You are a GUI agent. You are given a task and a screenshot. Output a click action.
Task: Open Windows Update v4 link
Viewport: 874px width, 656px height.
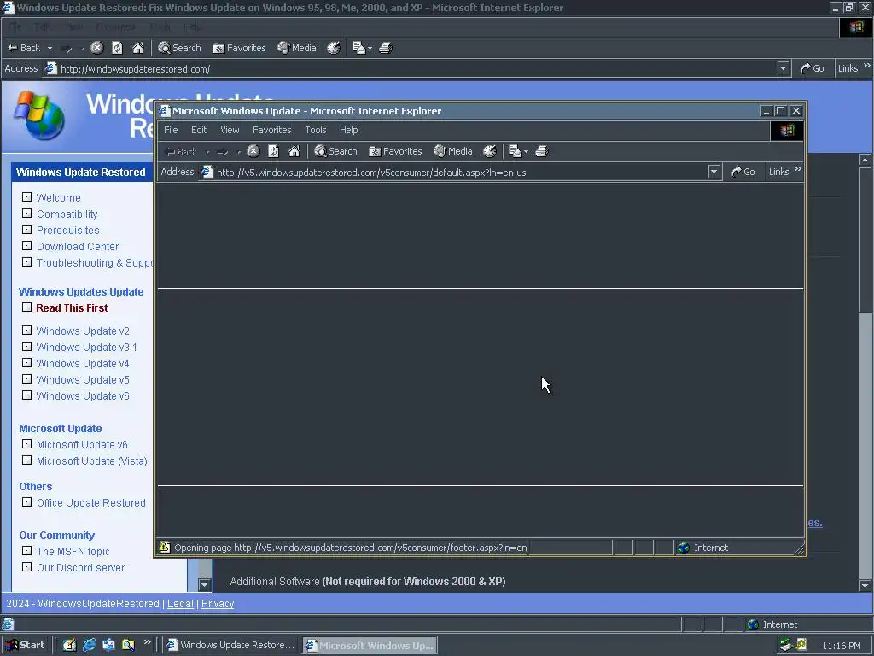(83, 363)
